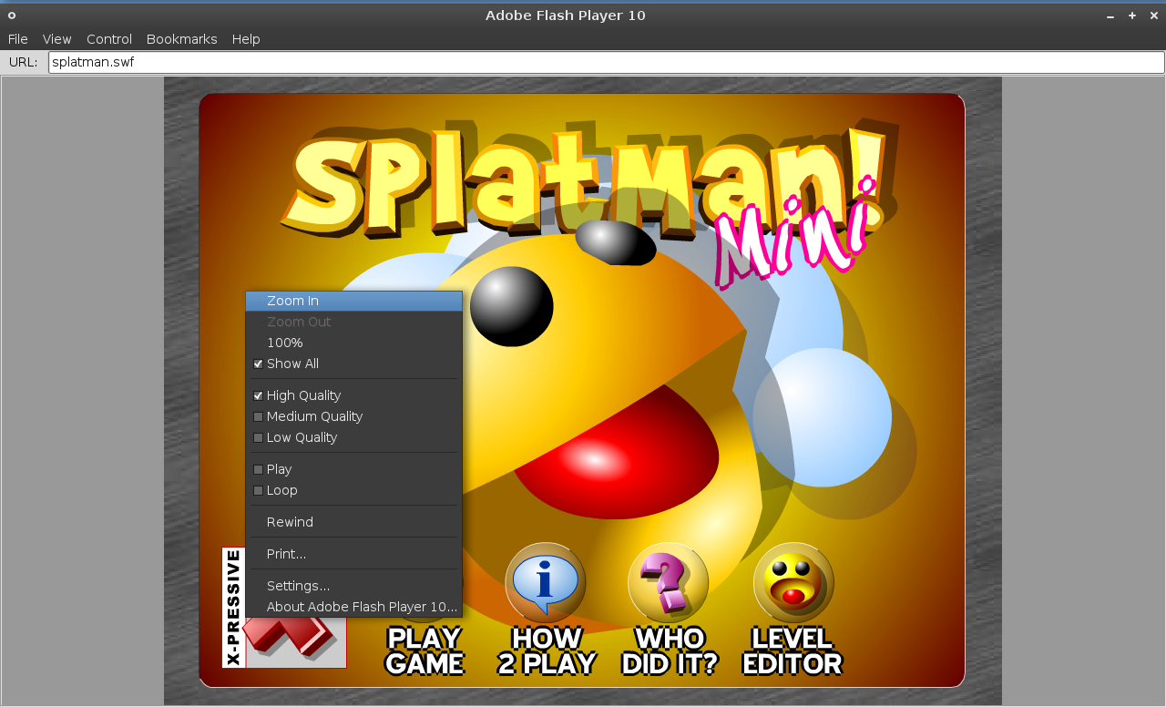This screenshot has width=1166, height=707.
Task: Click the Level Editor yellow face icon
Action: point(793,582)
